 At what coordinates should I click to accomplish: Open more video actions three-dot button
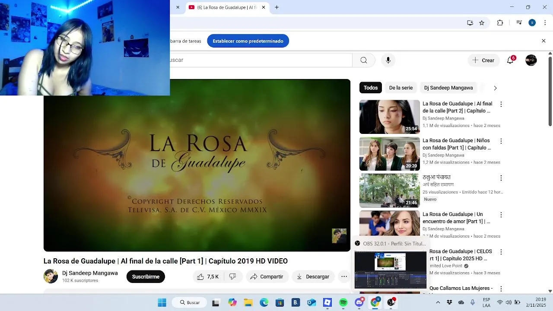tap(344, 276)
